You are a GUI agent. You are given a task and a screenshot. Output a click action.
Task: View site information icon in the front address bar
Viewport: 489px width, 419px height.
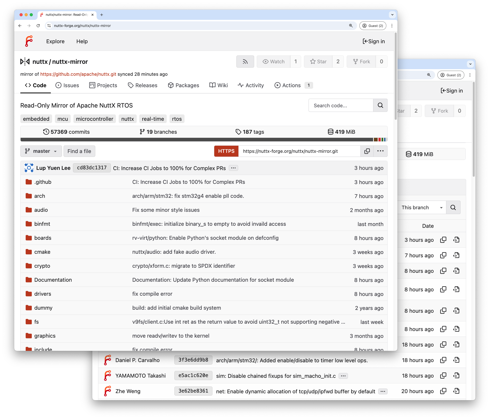tap(49, 26)
